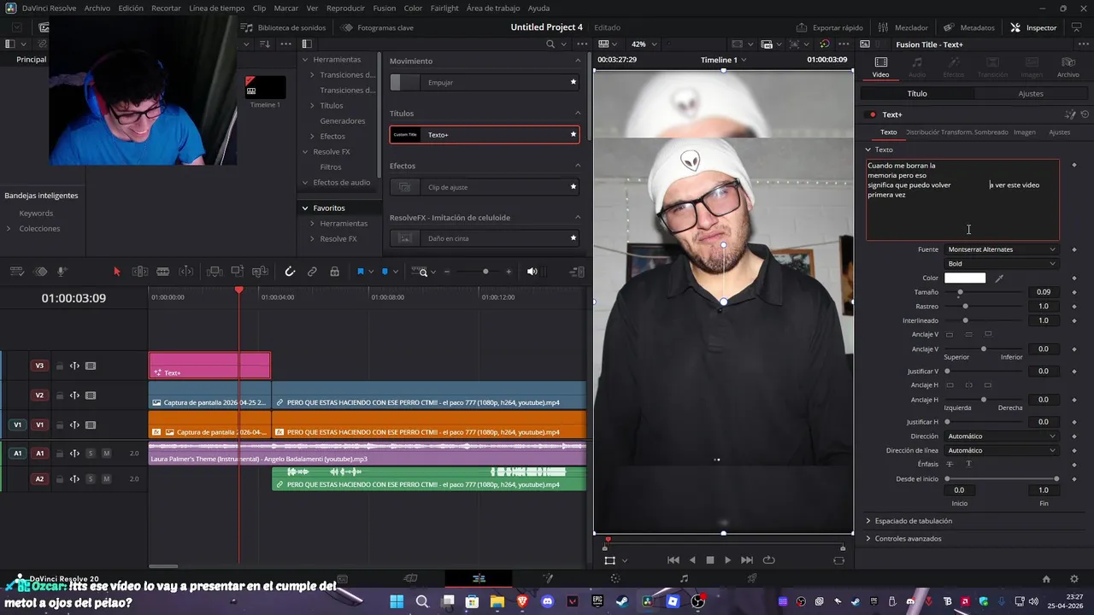Open the Archivo menu
The image size is (1094, 615).
point(97,8)
